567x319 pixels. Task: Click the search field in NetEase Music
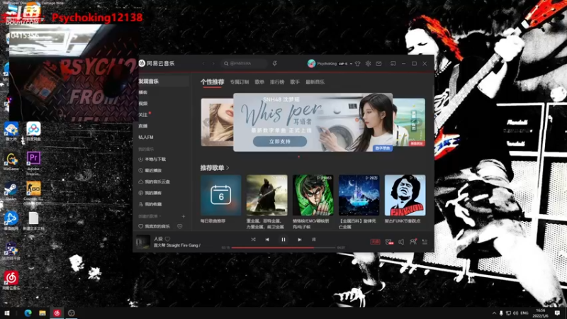click(244, 64)
